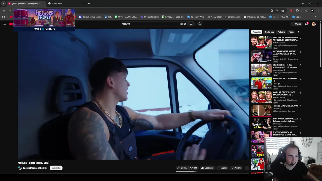Dislike the video with the thumbs-down 408 button
The image size is (322, 181).
coord(193,168)
